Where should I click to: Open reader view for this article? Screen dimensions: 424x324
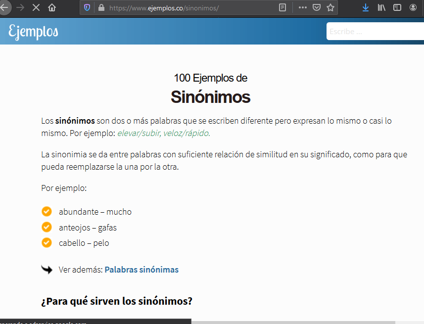pos(283,7)
